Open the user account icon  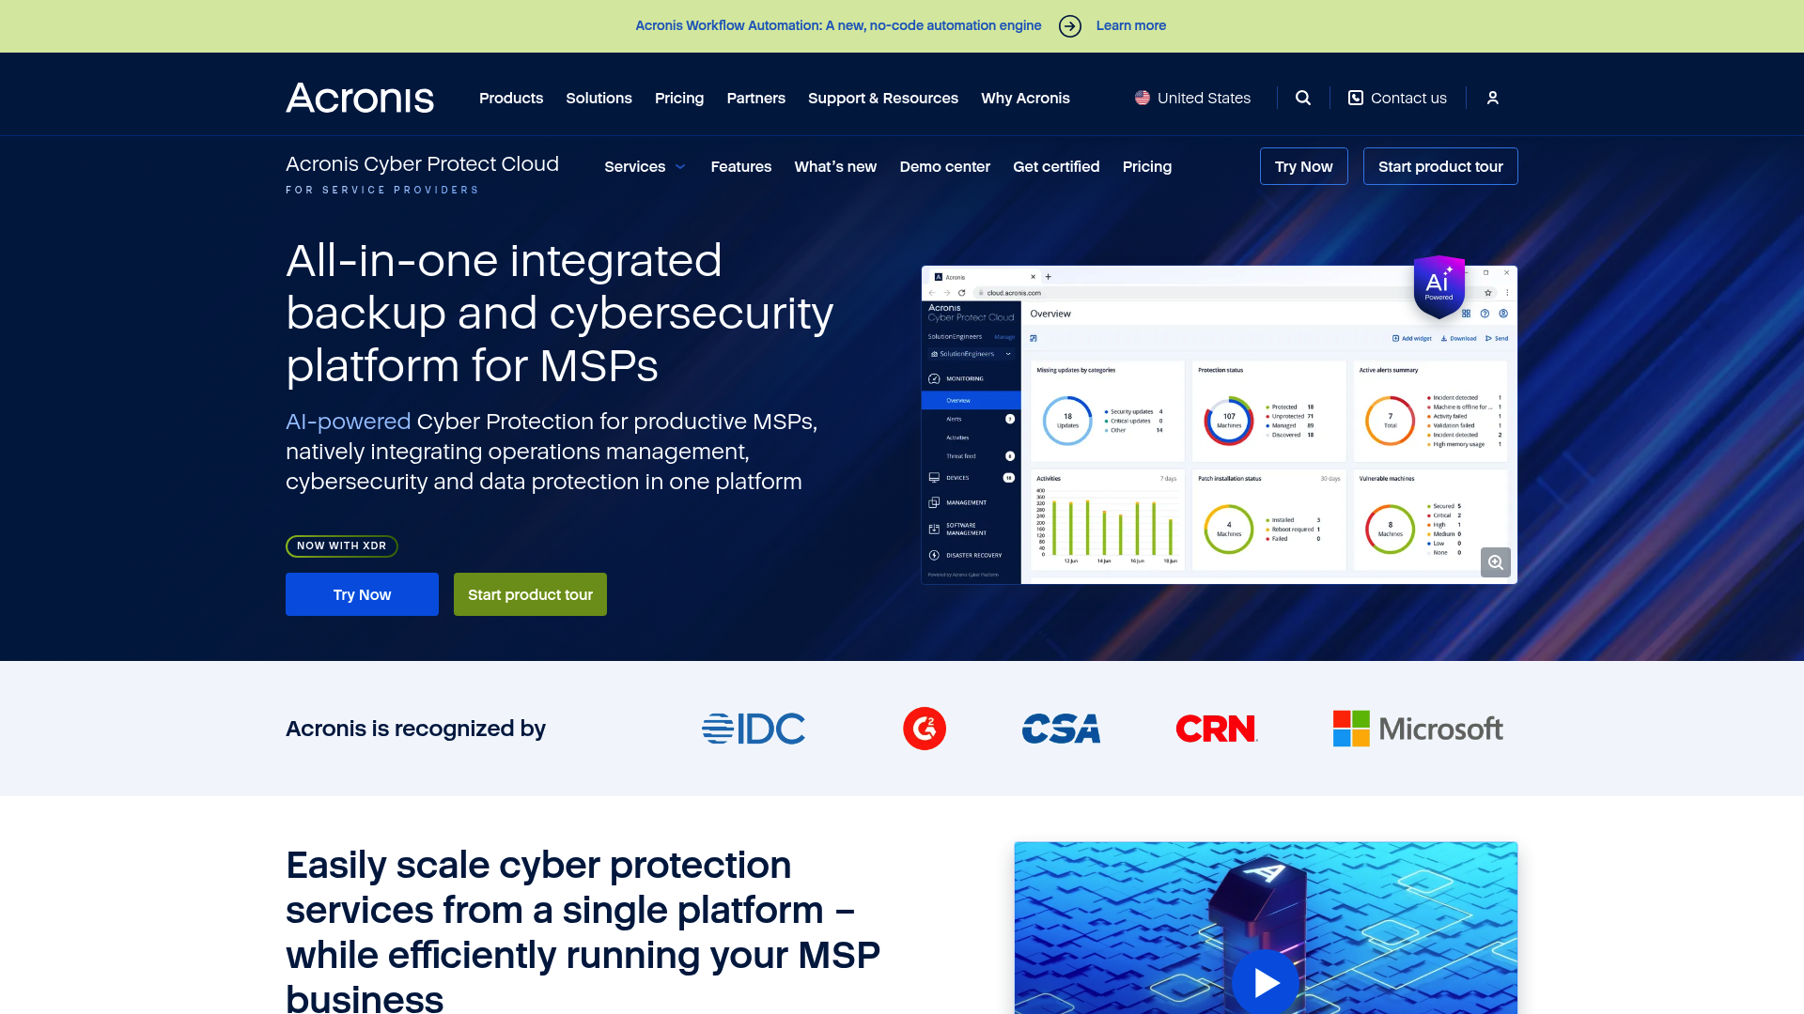[1493, 98]
